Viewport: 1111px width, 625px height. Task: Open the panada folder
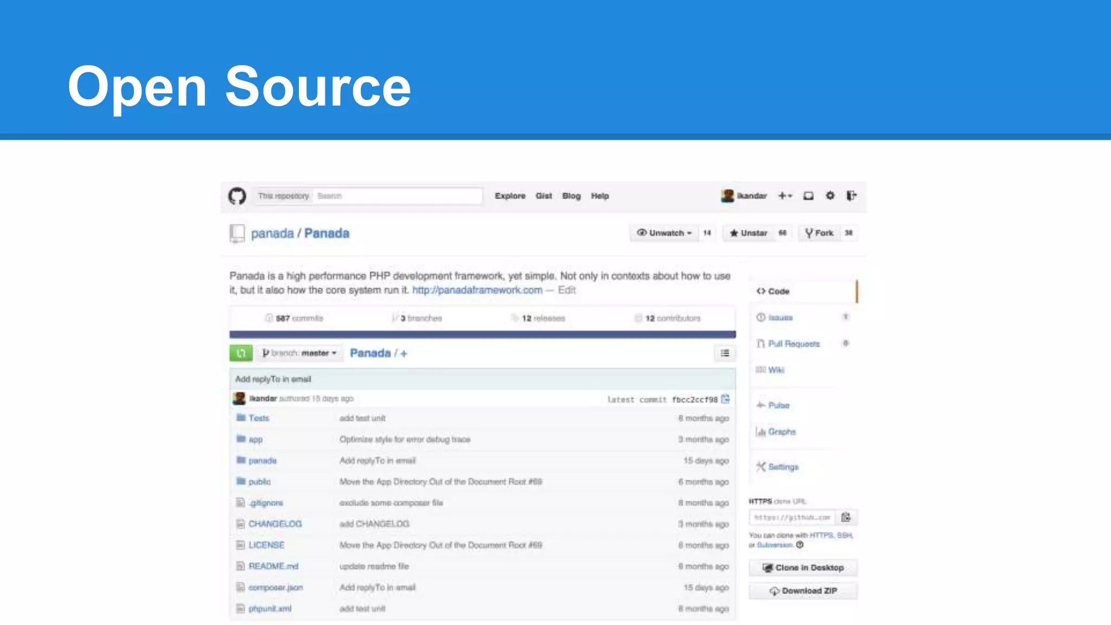pos(263,461)
